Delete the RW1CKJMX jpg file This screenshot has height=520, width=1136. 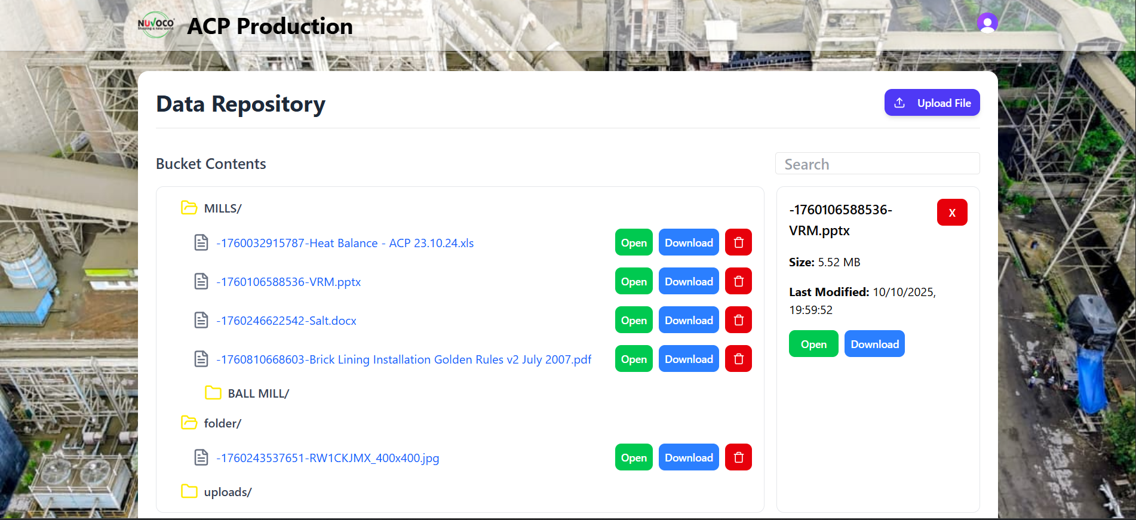pyautogui.click(x=738, y=457)
